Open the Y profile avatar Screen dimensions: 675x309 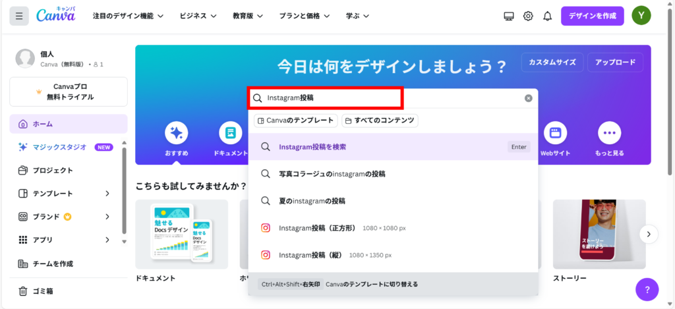(x=641, y=16)
